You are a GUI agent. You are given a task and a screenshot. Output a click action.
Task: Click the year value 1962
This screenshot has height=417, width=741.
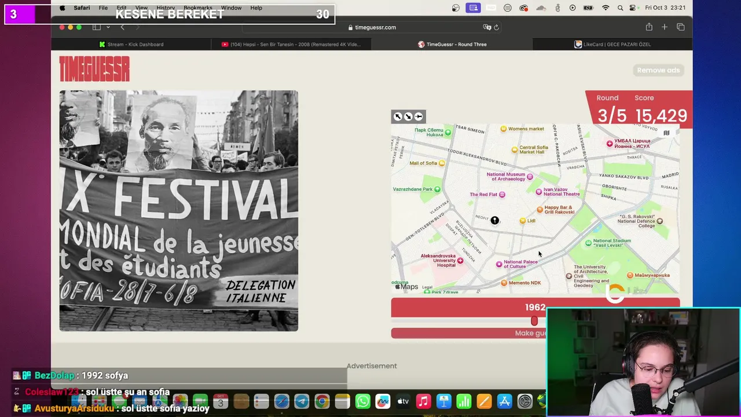point(535,308)
